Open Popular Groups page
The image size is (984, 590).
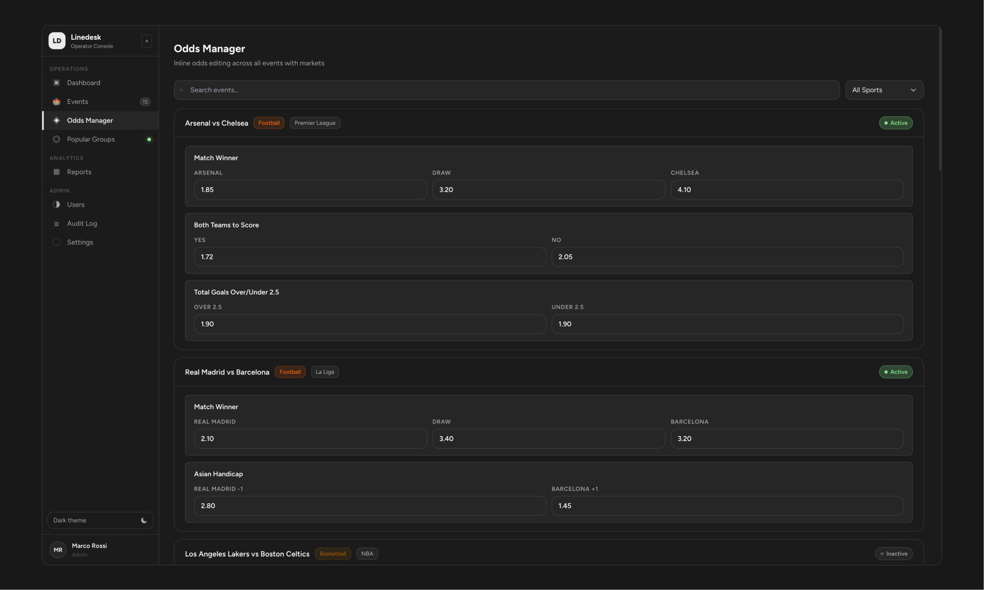100,139
